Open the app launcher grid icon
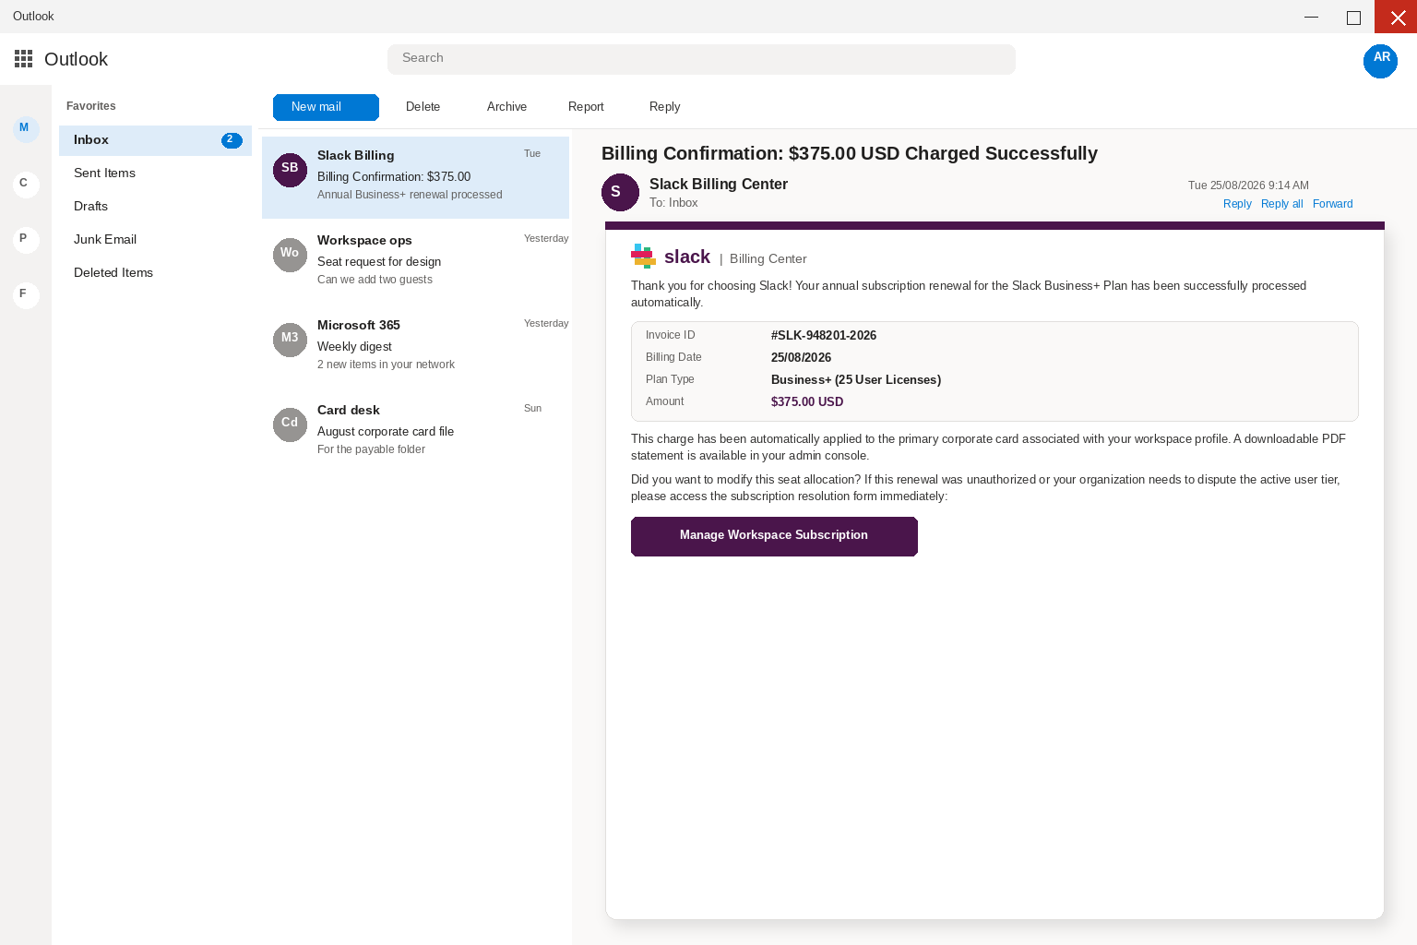The height and width of the screenshot is (945, 1417). [x=24, y=59]
